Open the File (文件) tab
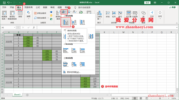Viewport: 179px width, 100px height. click(4, 8)
